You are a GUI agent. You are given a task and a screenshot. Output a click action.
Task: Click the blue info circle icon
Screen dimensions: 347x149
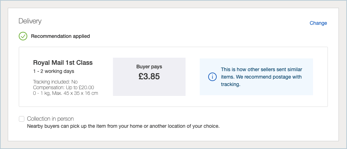tap(212, 77)
